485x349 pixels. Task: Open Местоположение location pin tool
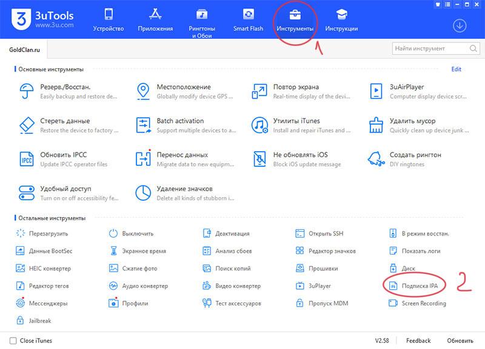click(x=143, y=91)
